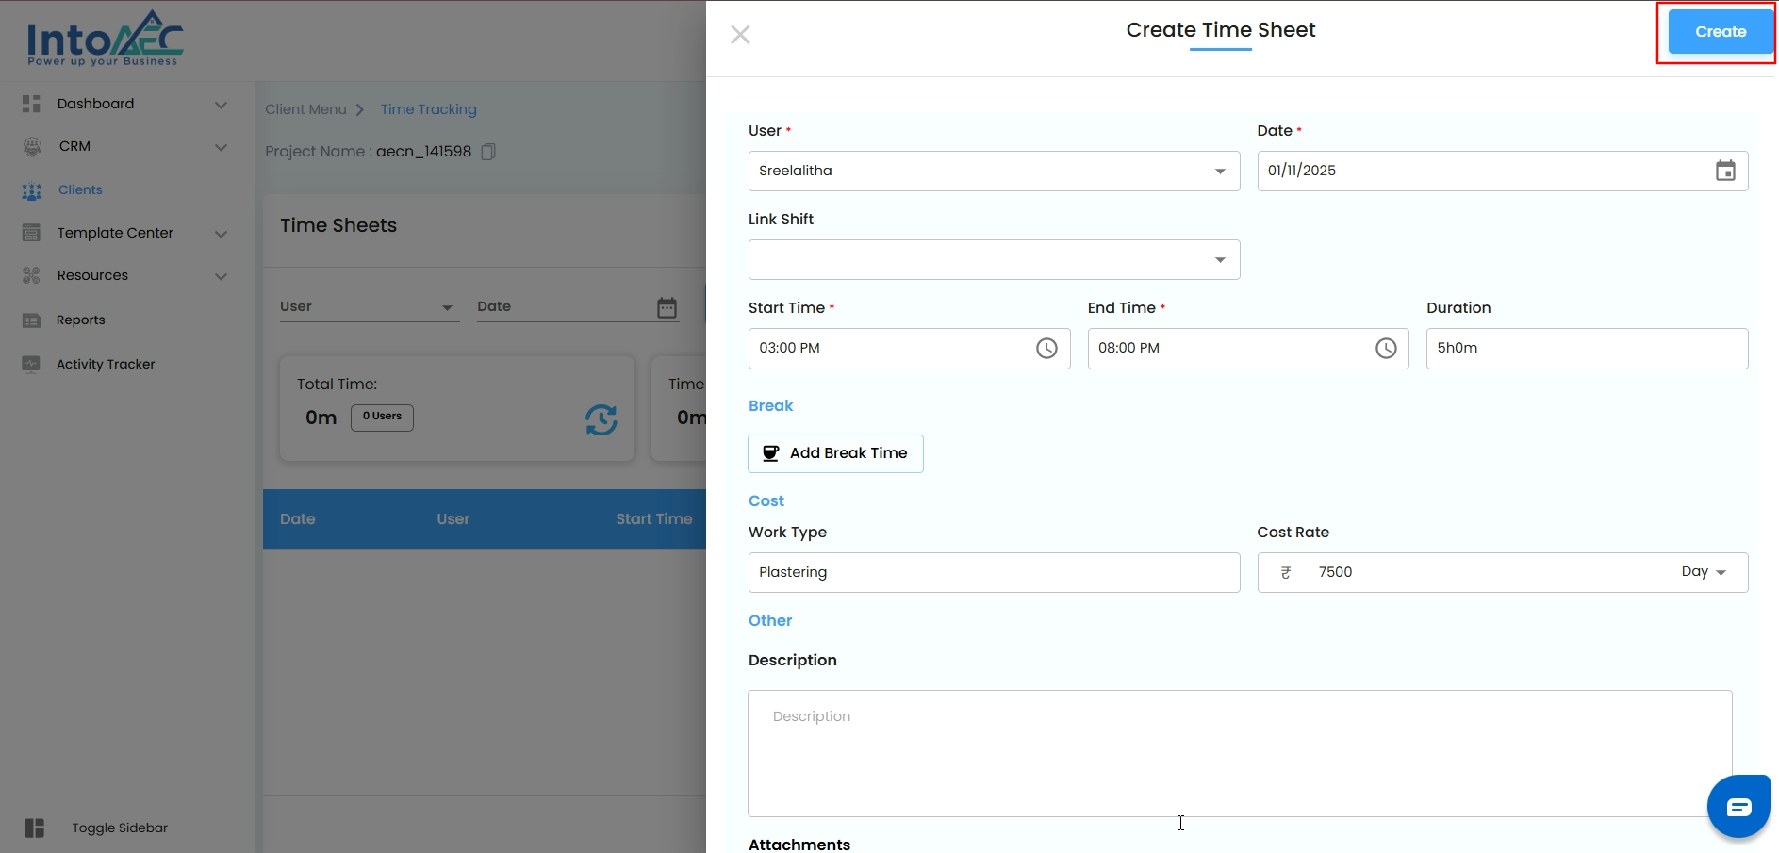
Task: Expand the Link Shift dropdown
Action: (993, 260)
